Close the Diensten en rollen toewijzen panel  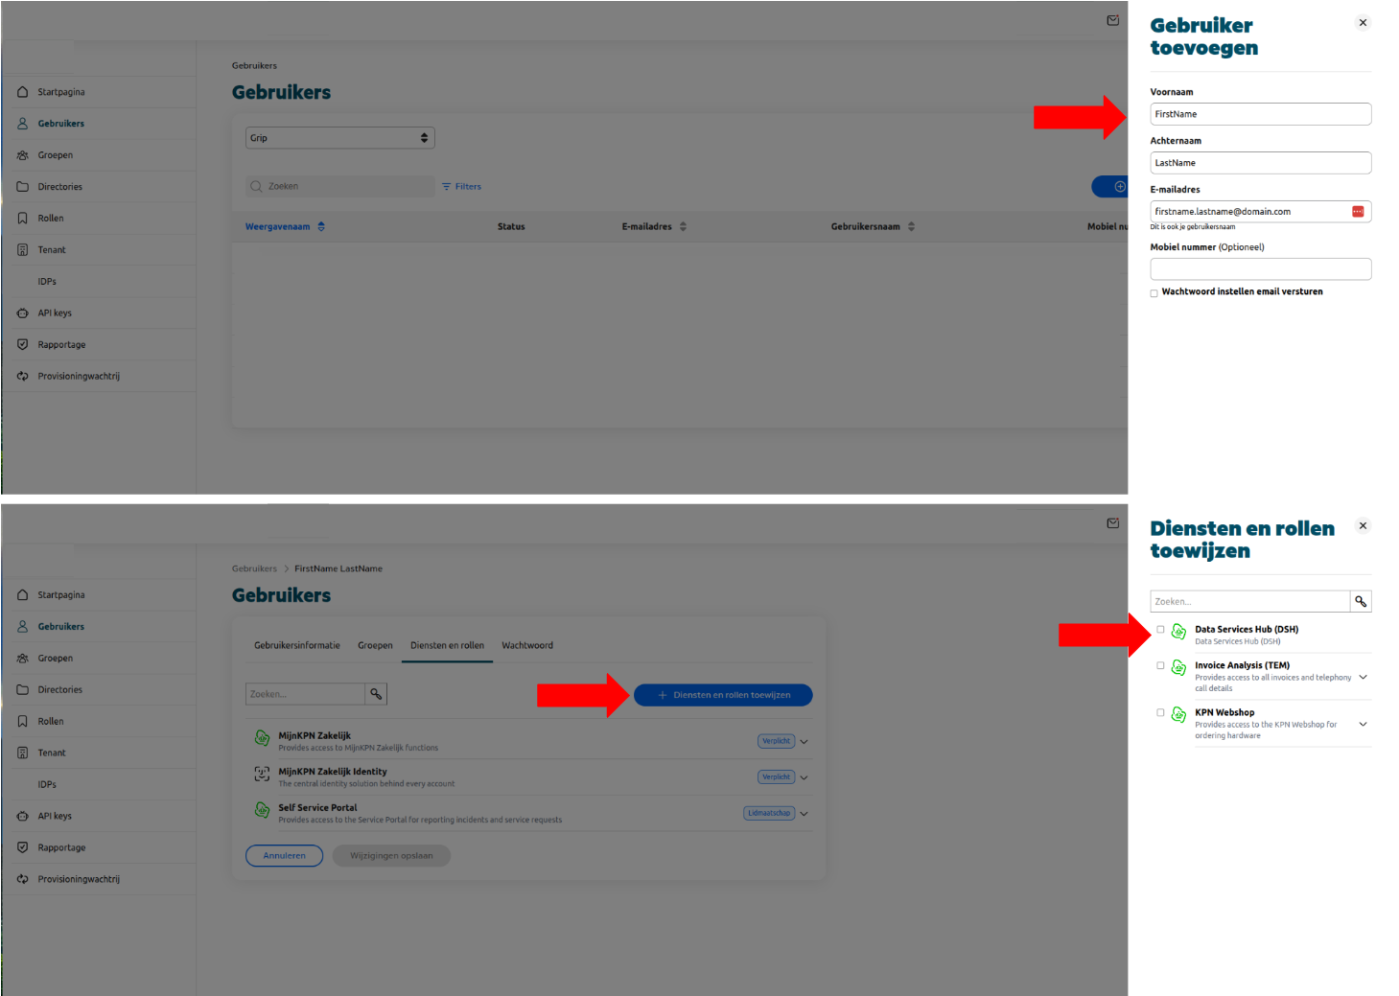pyautogui.click(x=1363, y=526)
